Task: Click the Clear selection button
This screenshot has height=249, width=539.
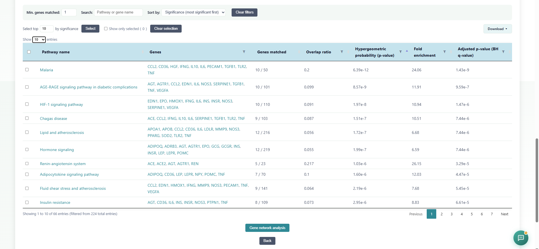Action: [x=166, y=29]
